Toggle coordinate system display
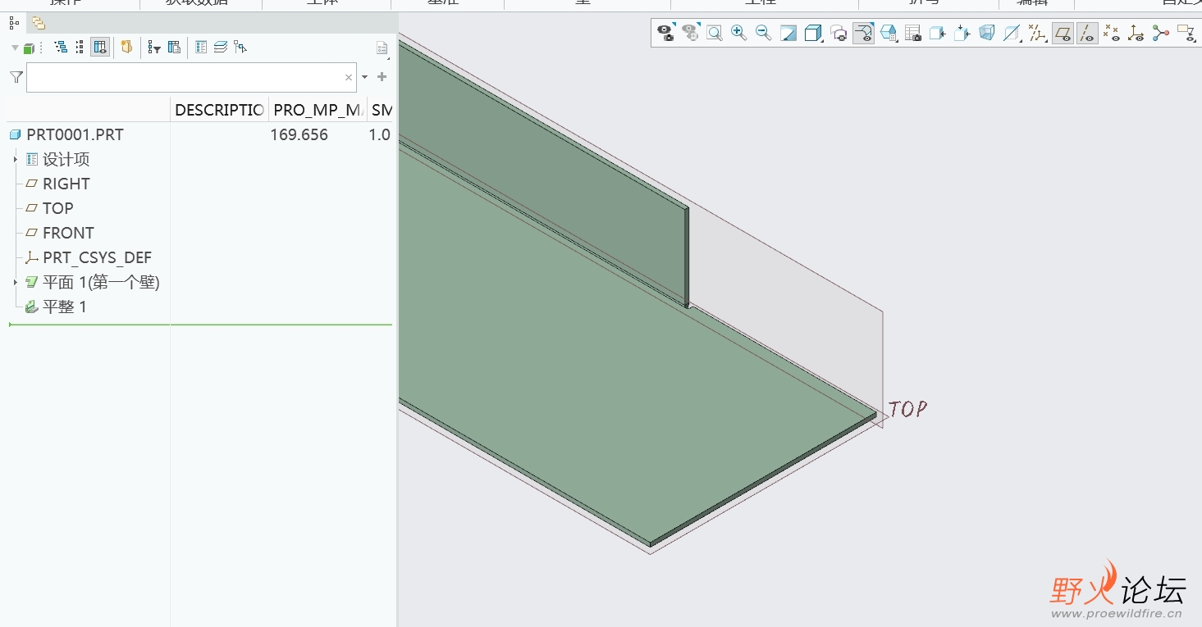This screenshot has width=1202, height=627. 1136,33
